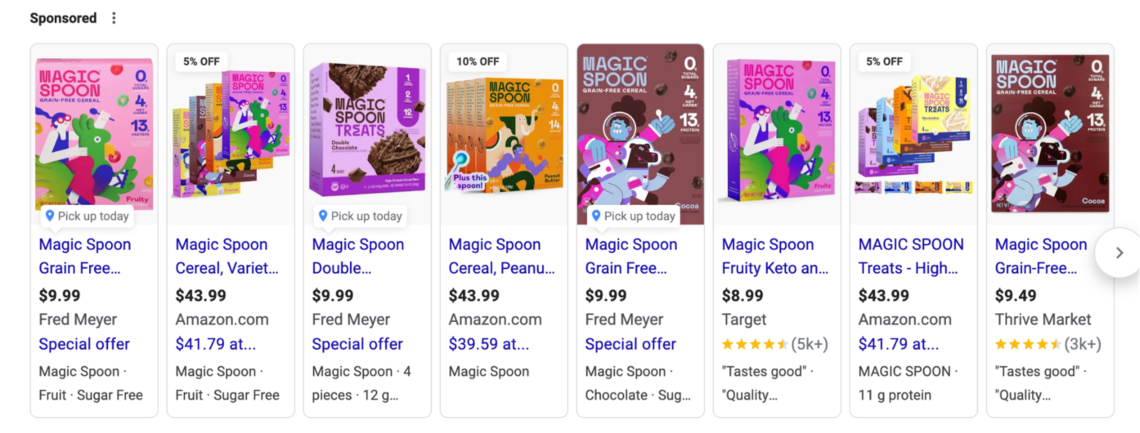Click the location pin on first Pick up today badge
Image resolution: width=1140 pixels, height=433 pixels.
(x=50, y=216)
